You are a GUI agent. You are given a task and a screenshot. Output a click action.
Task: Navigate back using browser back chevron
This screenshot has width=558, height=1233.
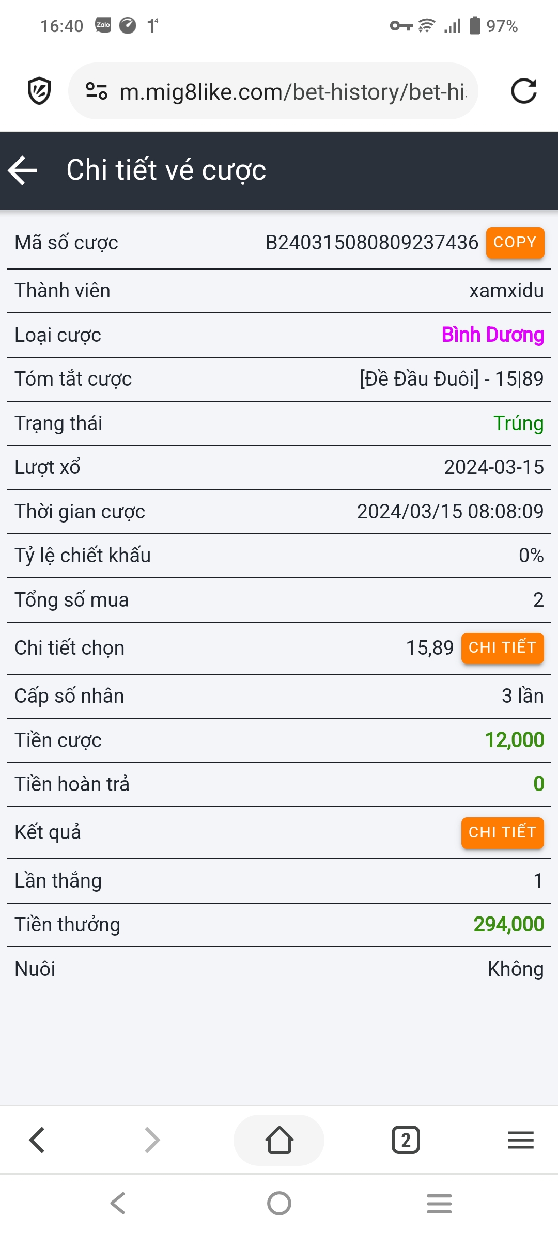[x=37, y=1140]
